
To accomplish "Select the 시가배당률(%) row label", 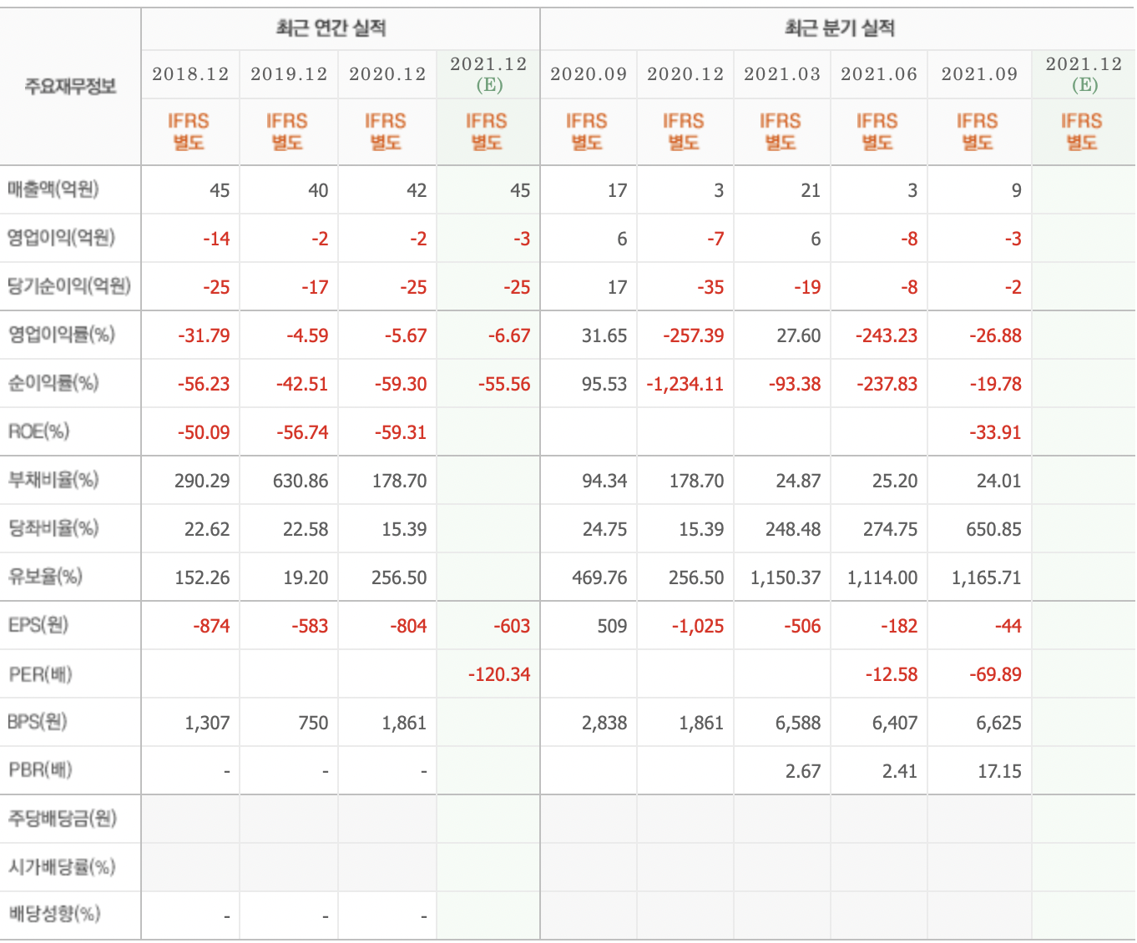I will click(x=62, y=867).
